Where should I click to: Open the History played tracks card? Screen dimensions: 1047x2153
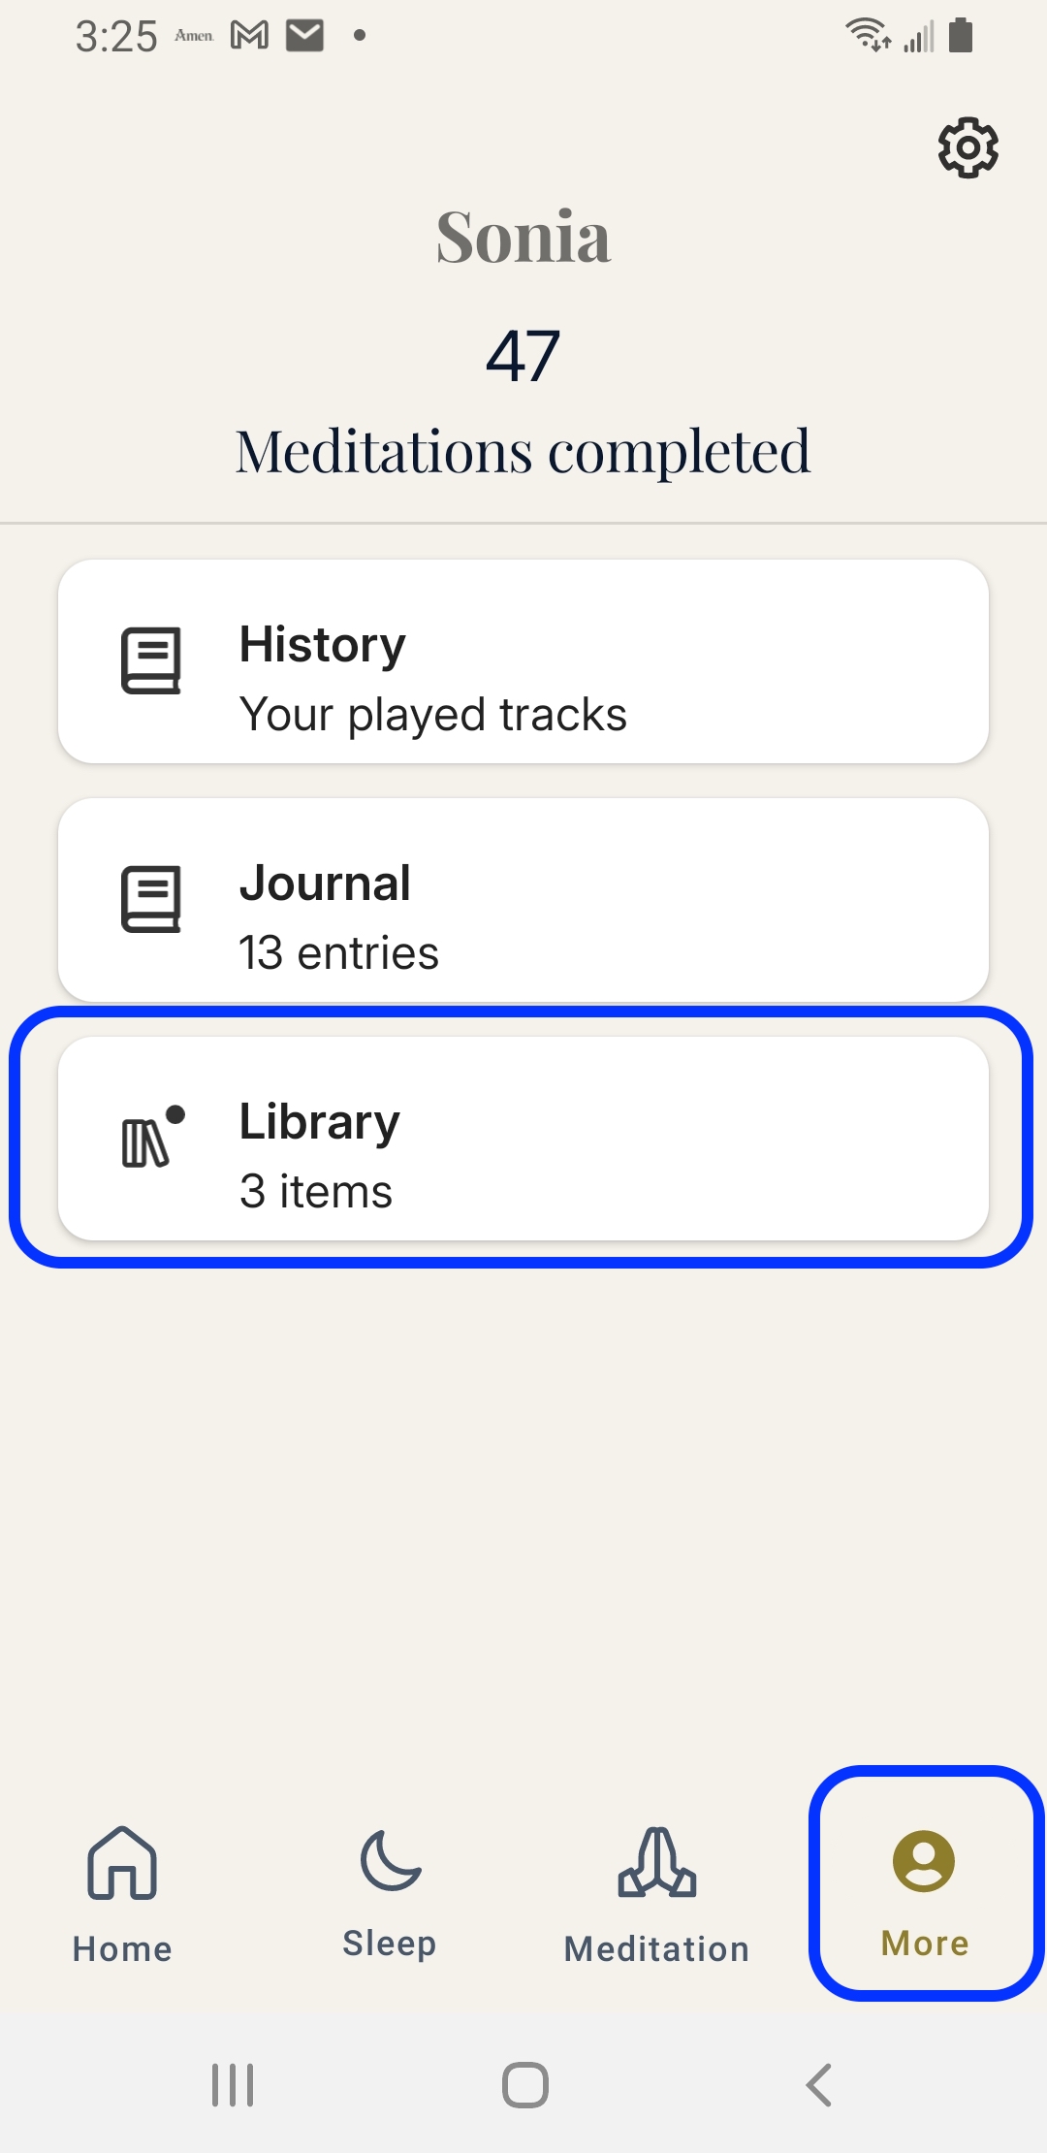523,661
